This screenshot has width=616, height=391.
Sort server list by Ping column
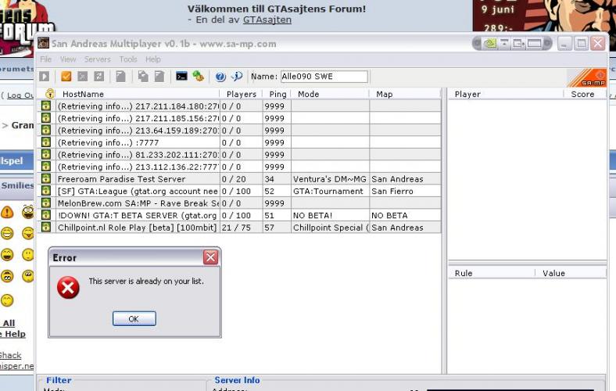[278, 94]
